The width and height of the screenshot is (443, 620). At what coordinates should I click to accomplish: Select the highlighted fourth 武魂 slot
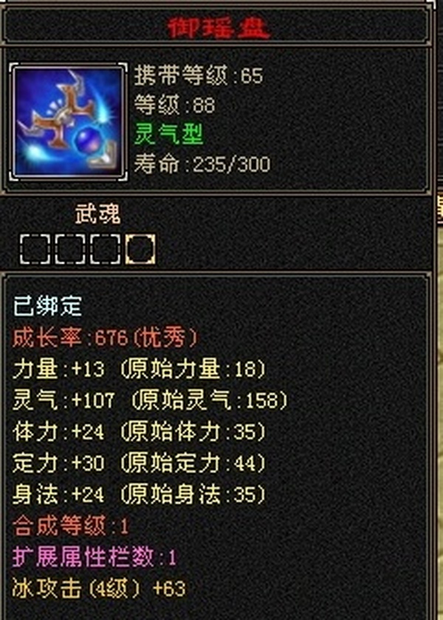point(140,249)
